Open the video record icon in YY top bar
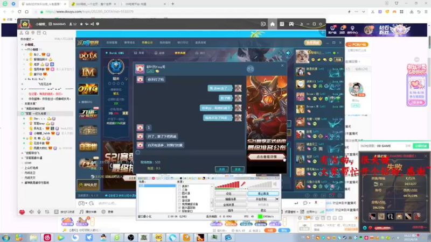 [263, 24]
